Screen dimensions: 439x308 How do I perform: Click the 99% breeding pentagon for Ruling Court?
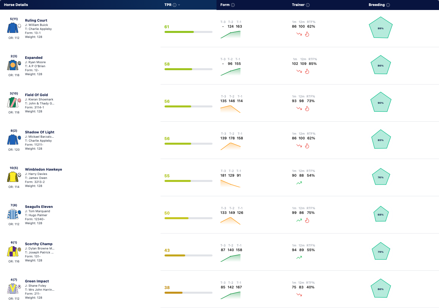pos(381,29)
